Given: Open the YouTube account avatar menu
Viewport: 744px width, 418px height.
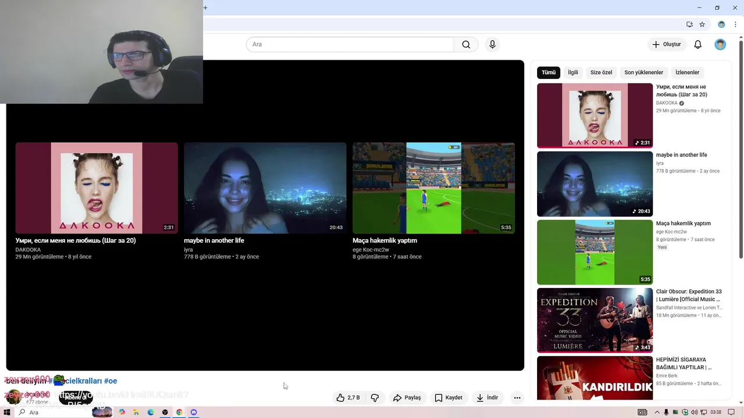Looking at the screenshot, I should point(720,45).
